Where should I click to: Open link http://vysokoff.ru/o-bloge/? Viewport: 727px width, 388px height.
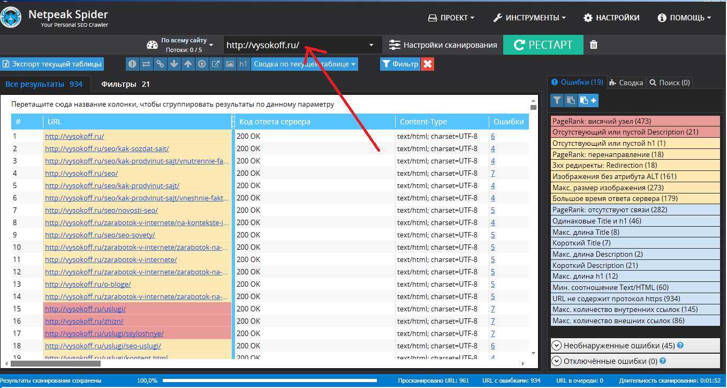click(88, 284)
